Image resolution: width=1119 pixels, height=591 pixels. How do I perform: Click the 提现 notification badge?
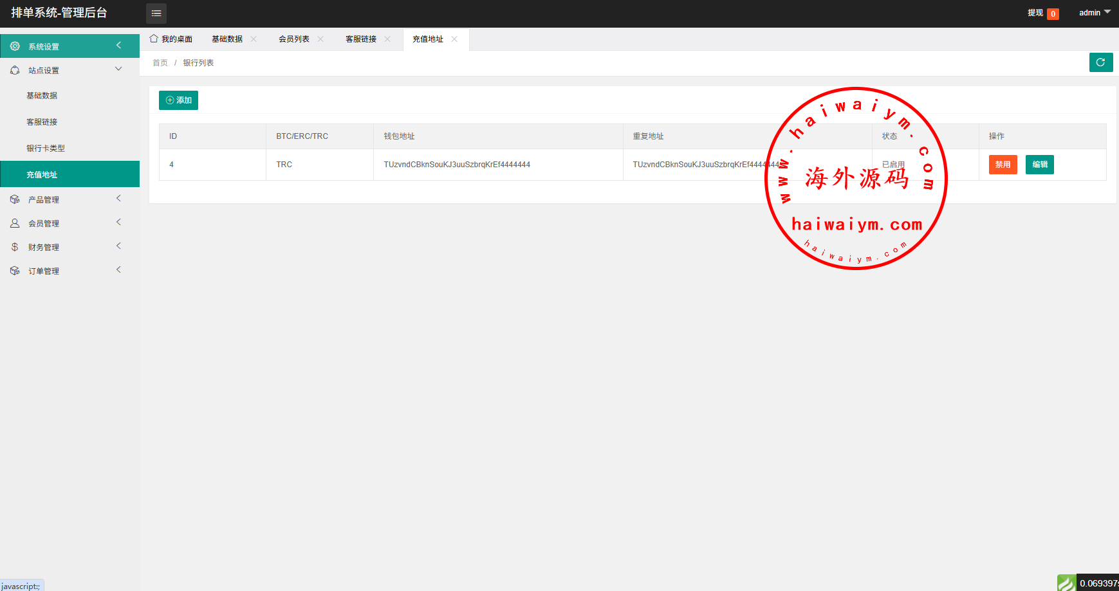(1053, 14)
